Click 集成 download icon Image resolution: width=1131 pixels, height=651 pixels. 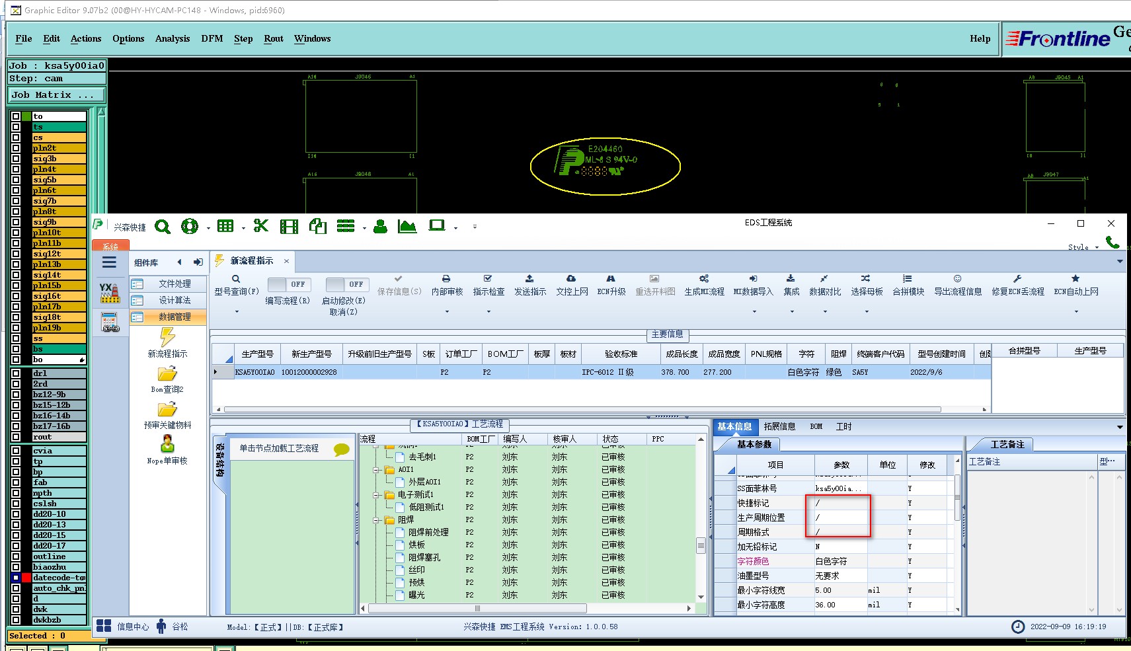point(791,279)
